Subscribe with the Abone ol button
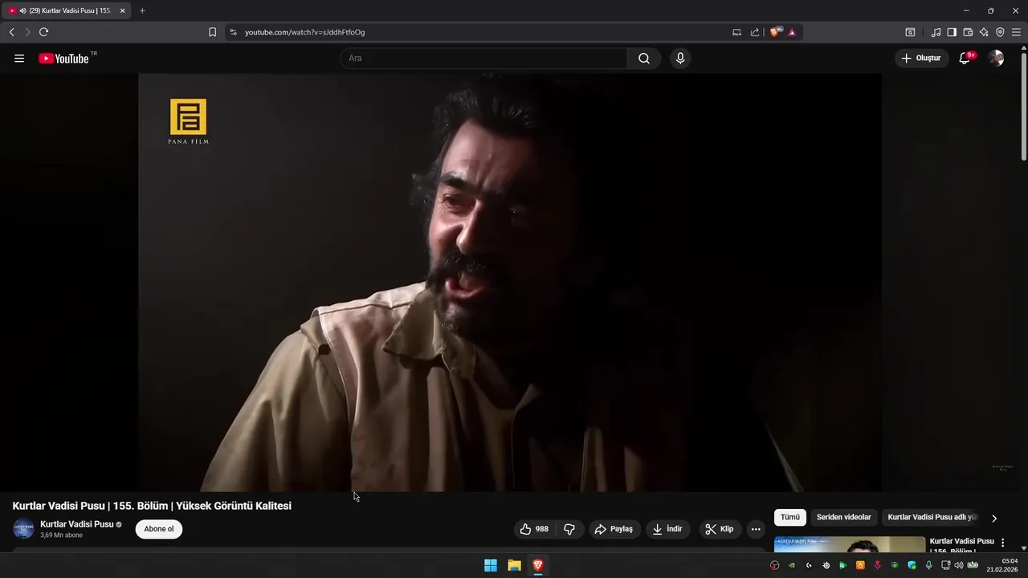 (x=159, y=529)
